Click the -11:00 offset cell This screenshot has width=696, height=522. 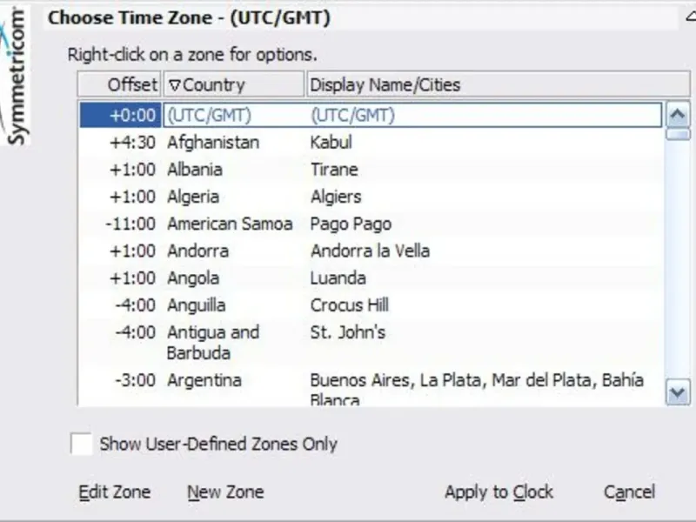point(130,224)
